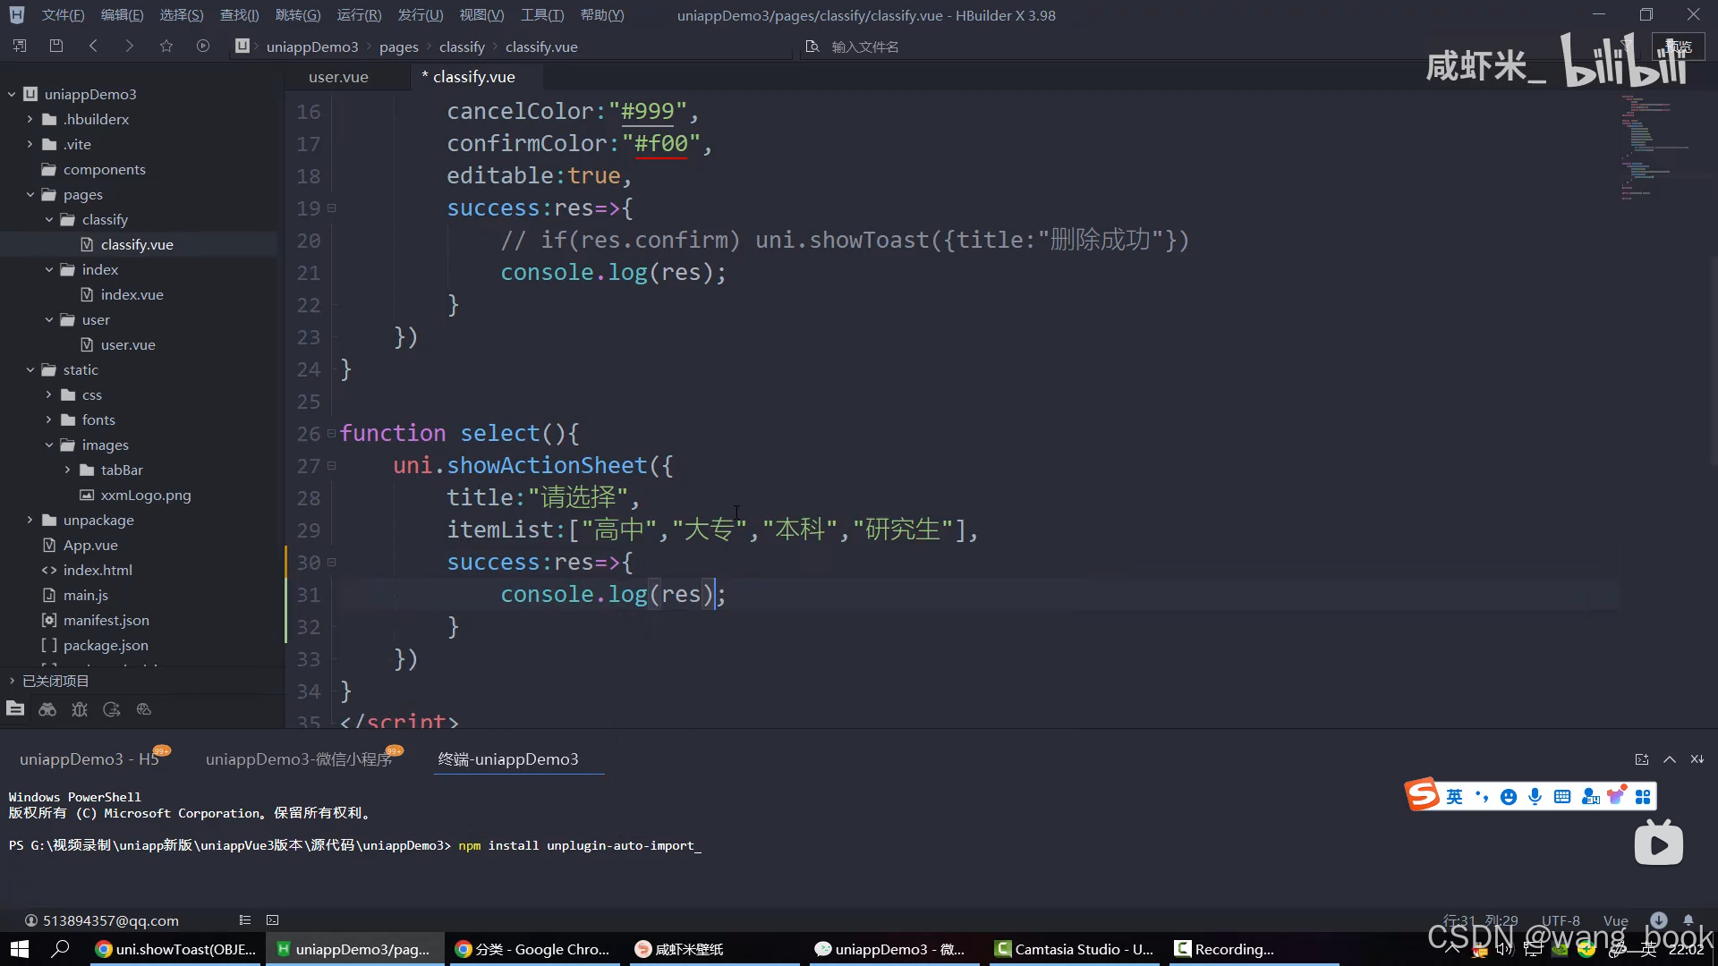Go forward with the right arrow icon

pyautogui.click(x=129, y=46)
